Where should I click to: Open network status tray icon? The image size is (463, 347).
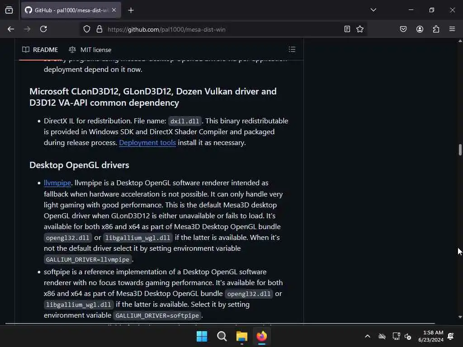(396, 336)
